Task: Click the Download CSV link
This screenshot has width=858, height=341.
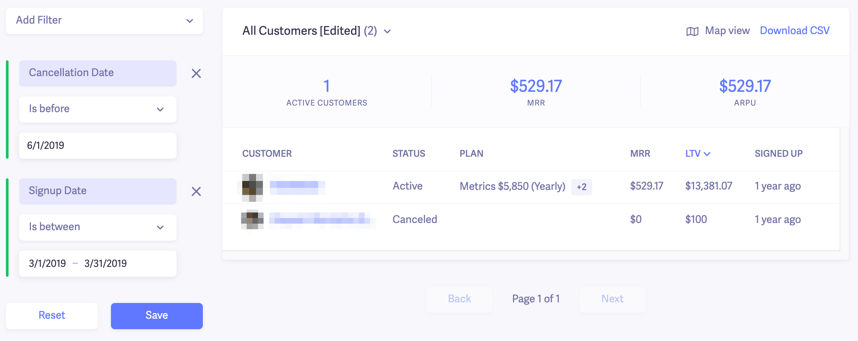Action: pyautogui.click(x=794, y=30)
